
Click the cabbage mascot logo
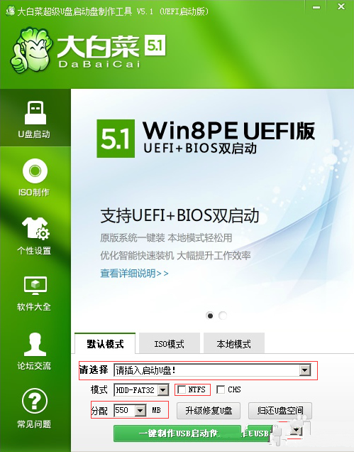31,50
